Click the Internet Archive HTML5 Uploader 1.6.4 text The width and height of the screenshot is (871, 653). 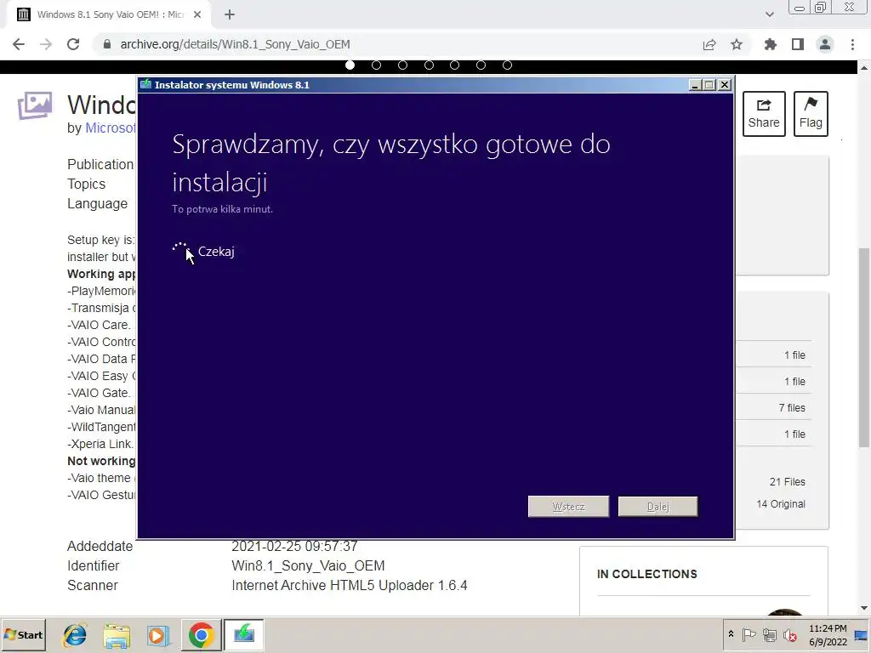(x=350, y=585)
